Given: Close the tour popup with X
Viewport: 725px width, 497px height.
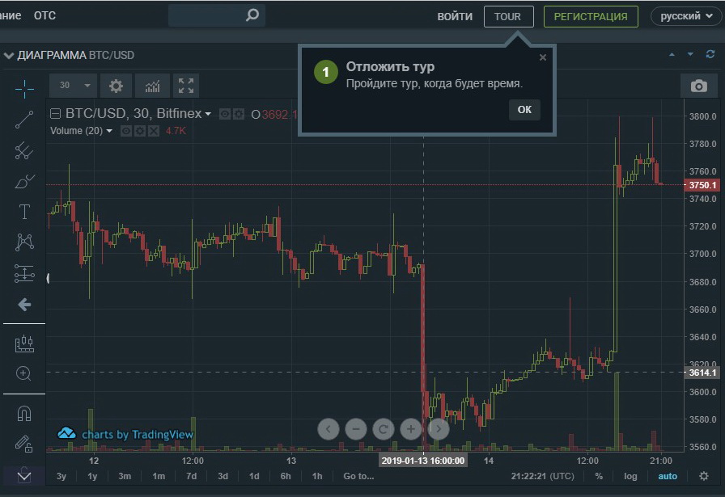Looking at the screenshot, I should coord(543,57).
